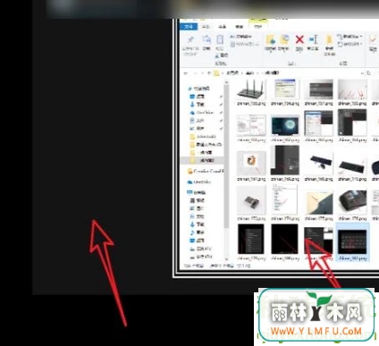
Task: Open the New item dropdown in ribbon
Action: coord(350,37)
